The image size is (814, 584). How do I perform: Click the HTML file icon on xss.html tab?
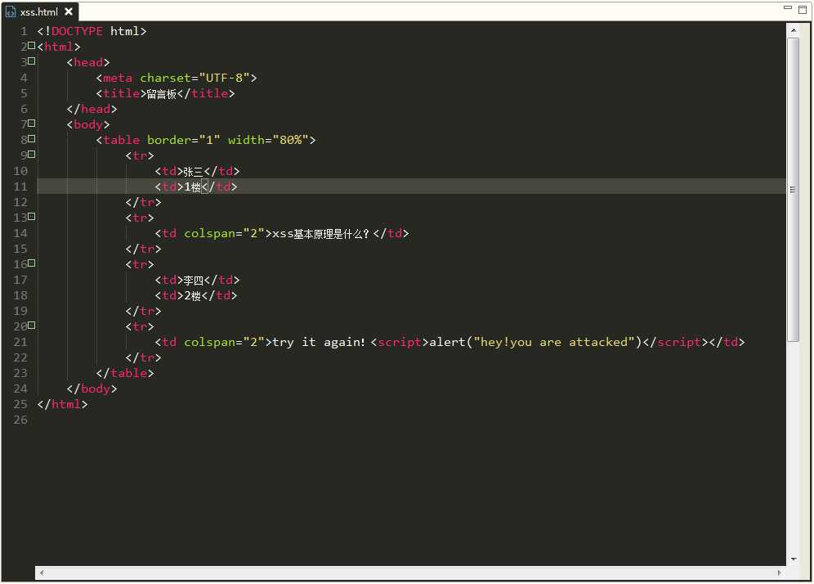[x=11, y=11]
